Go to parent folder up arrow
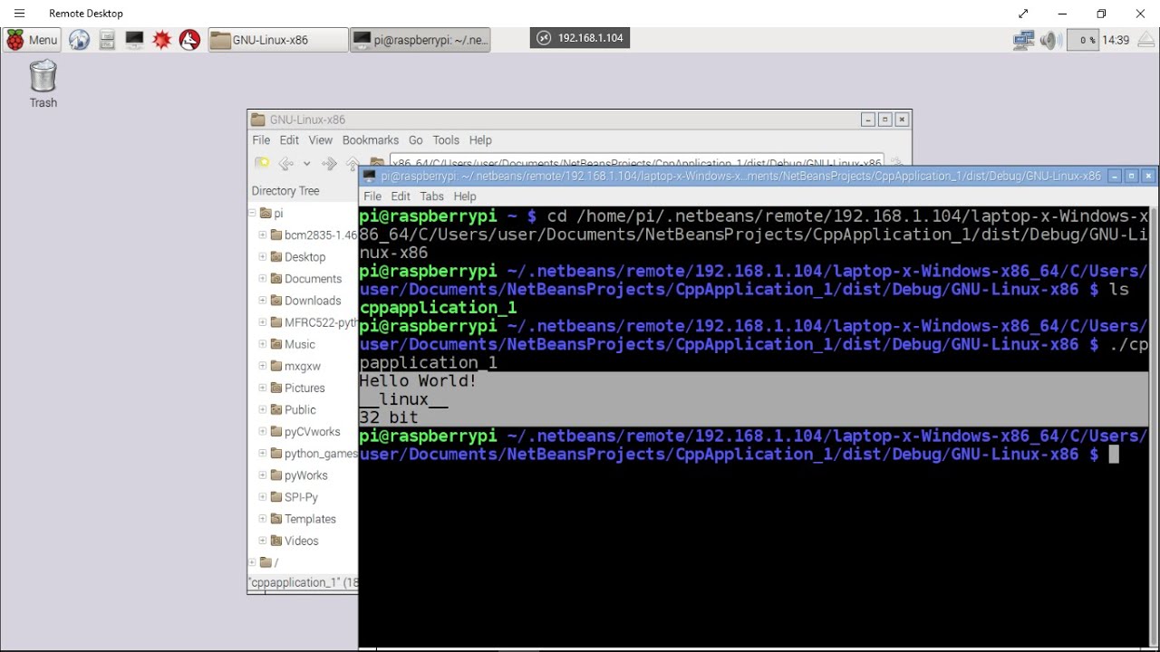Screen dimensions: 1160x652 coord(352,163)
